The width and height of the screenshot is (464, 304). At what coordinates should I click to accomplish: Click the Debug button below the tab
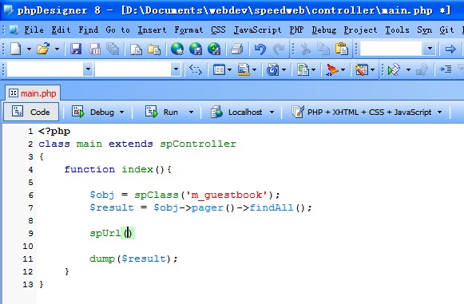click(x=93, y=112)
